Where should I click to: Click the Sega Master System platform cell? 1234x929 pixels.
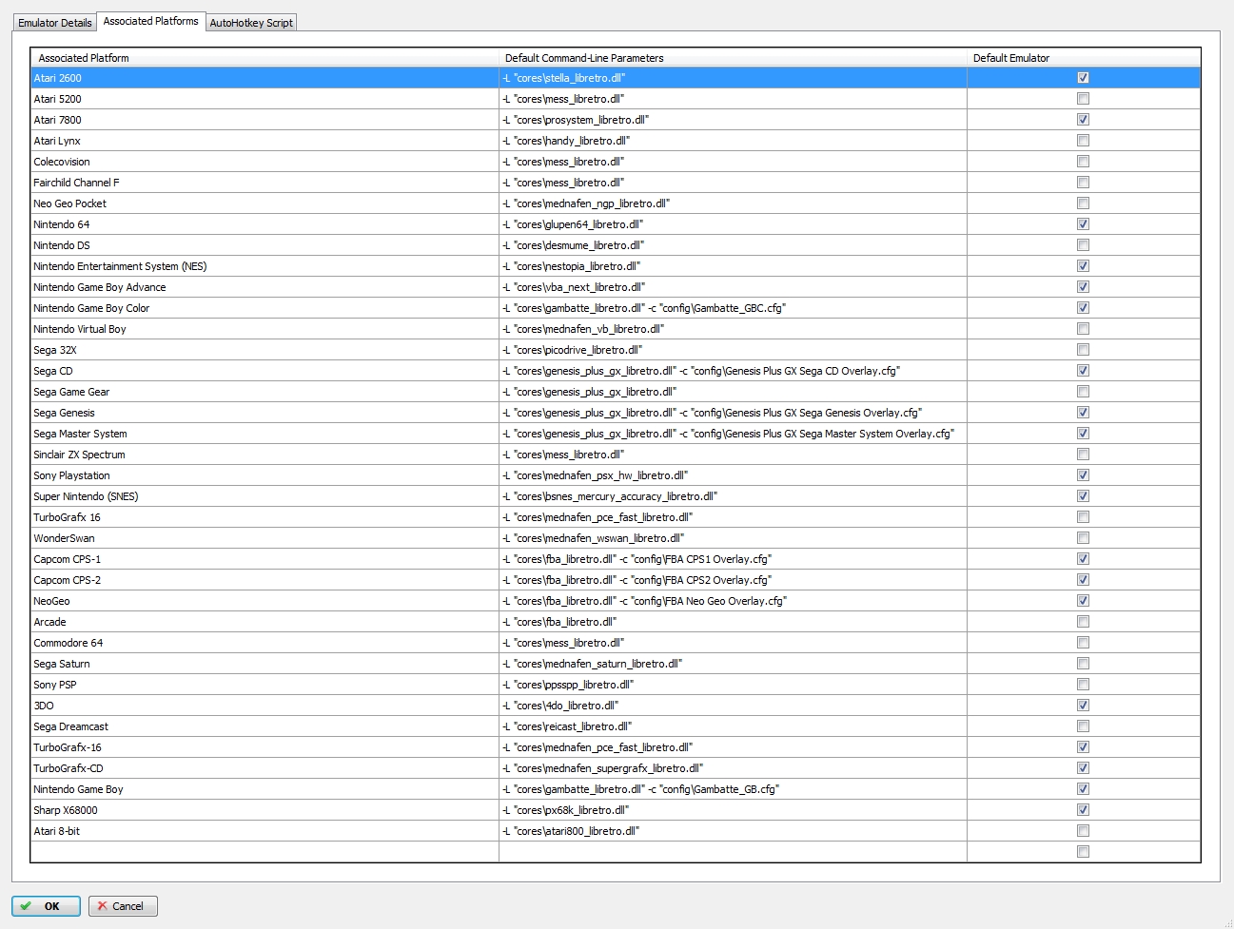point(264,434)
